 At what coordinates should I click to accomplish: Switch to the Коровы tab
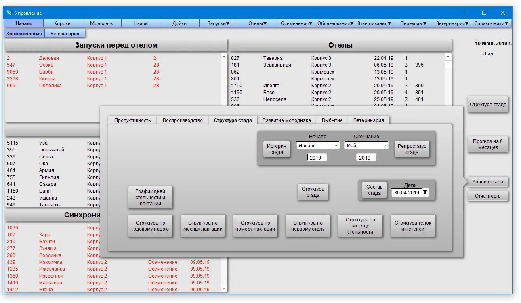tap(63, 23)
